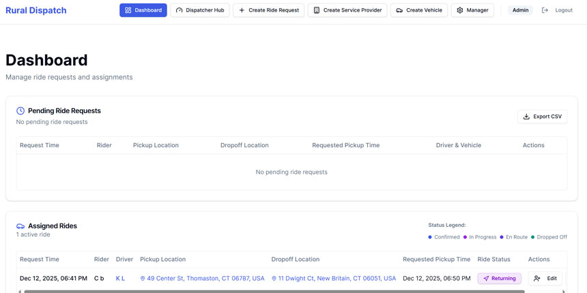Screen dimensions: 587x293
Task: Click the Returning status badge
Action: [x=500, y=279]
